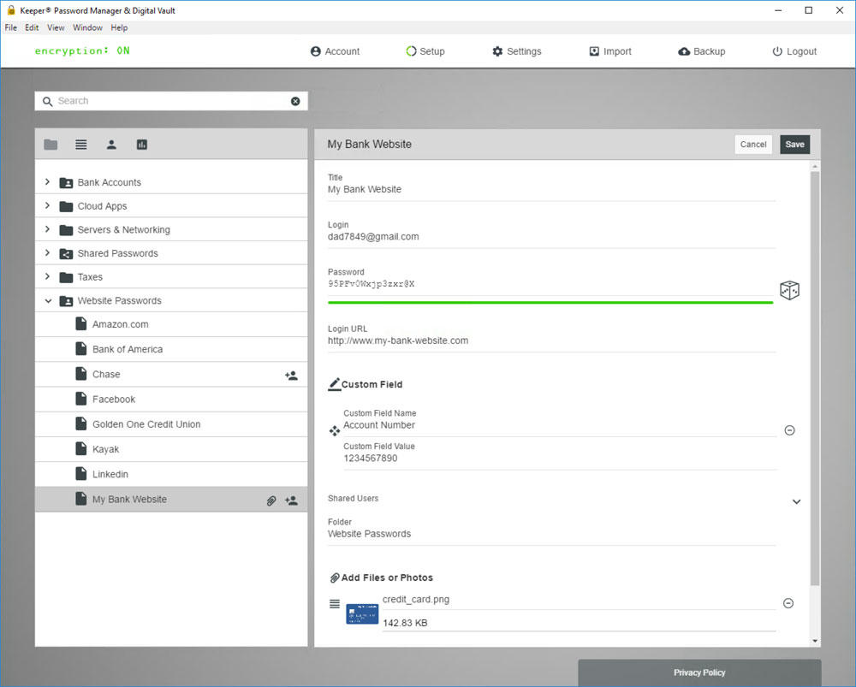This screenshot has width=856, height=687.
Task: Switch to the list view icon
Action: coord(80,145)
